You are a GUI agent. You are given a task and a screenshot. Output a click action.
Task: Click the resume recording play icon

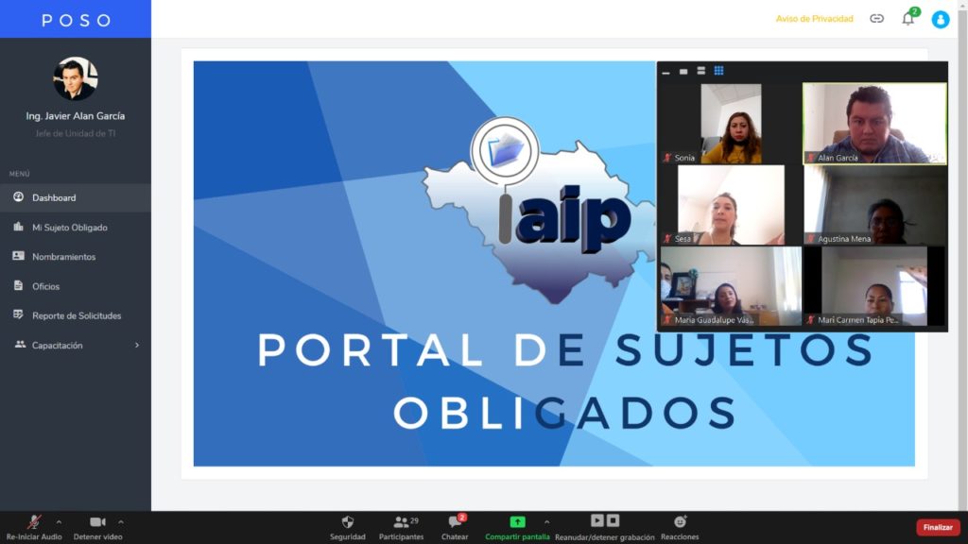(x=596, y=520)
